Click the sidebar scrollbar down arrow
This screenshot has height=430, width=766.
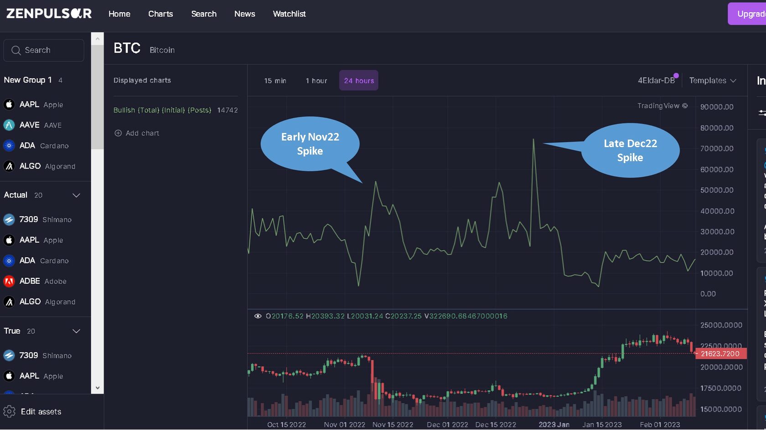click(x=97, y=388)
